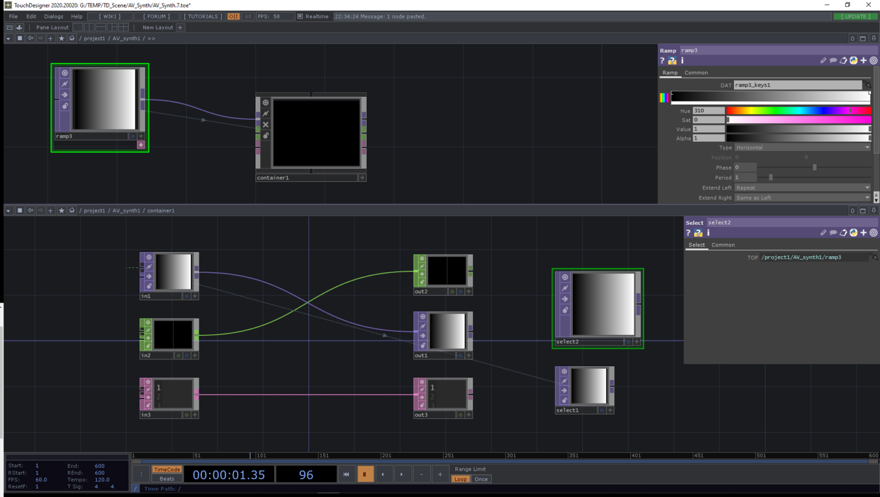Click the Python language icon in Ramp parameters
The image size is (880, 497).
(854, 60)
